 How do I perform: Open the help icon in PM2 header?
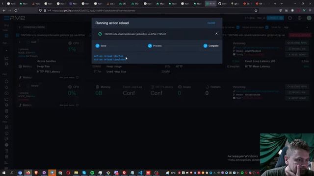(290, 18)
